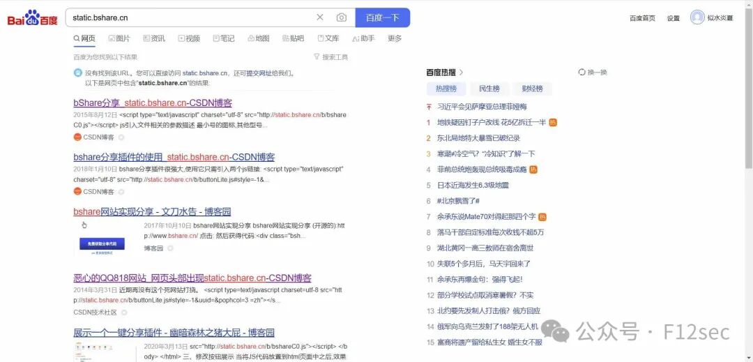Click the 百度一下 search button
The height and width of the screenshot is (362, 753).
point(382,17)
